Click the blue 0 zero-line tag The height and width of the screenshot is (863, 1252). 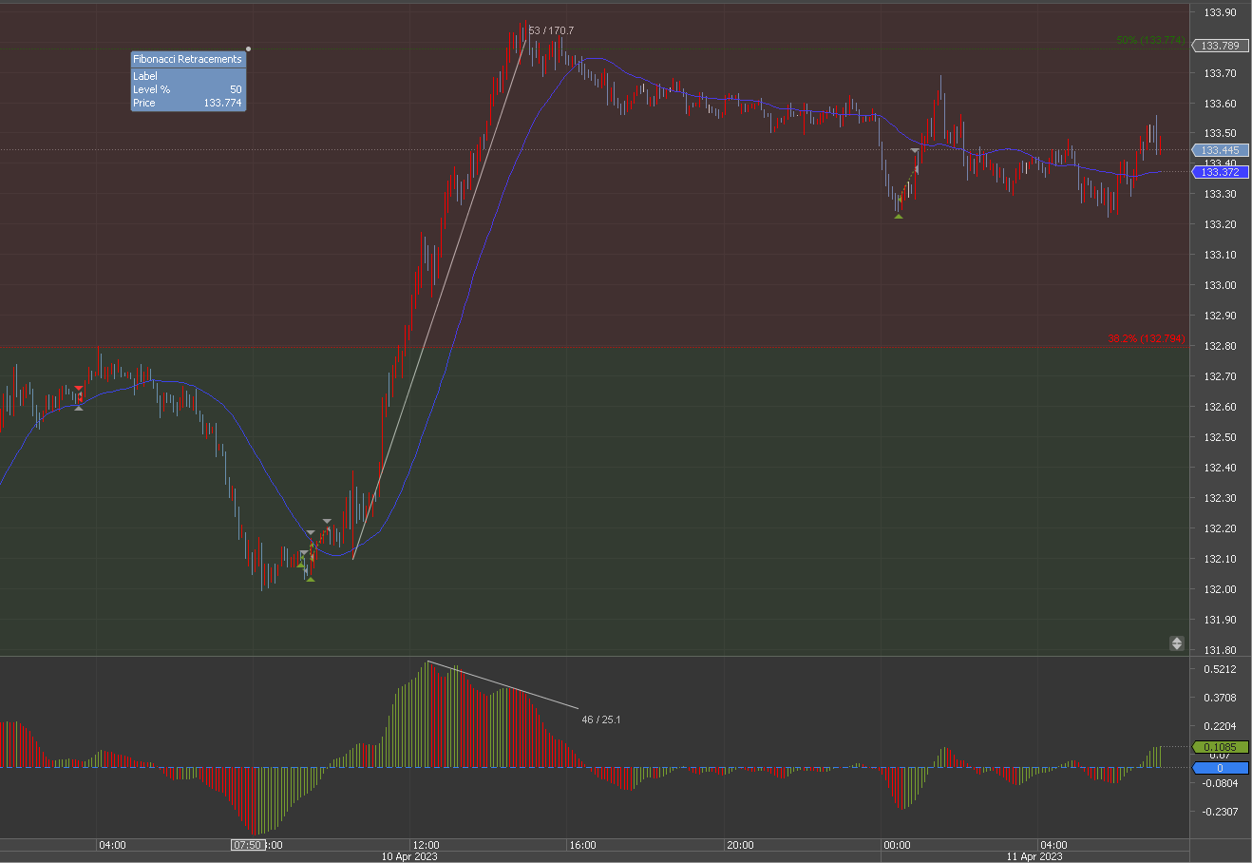point(1220,768)
